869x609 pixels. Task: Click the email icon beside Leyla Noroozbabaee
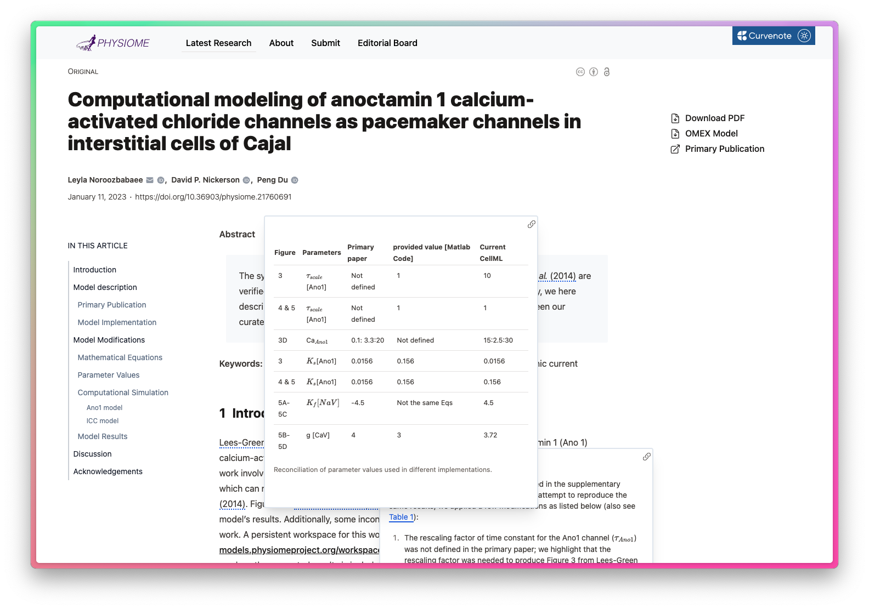pos(150,180)
